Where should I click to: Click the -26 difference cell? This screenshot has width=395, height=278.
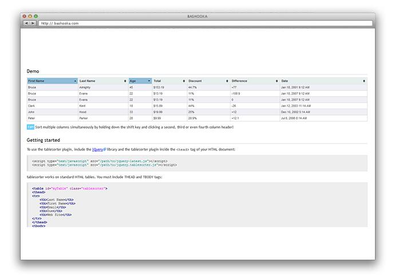coord(255,106)
